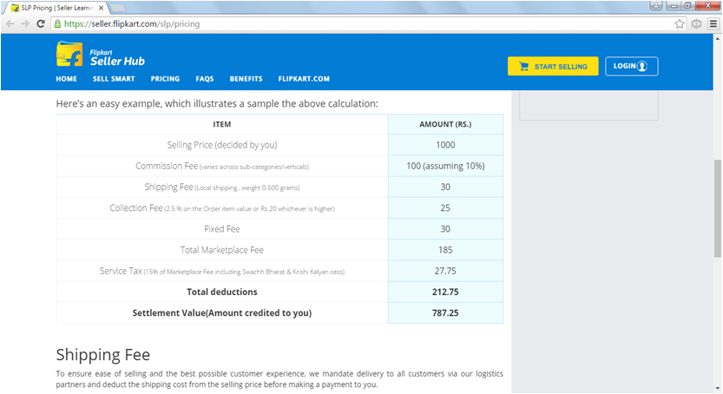Bookmark page with the star icon
Viewport: 723px width, 394px height.
pyautogui.click(x=680, y=24)
